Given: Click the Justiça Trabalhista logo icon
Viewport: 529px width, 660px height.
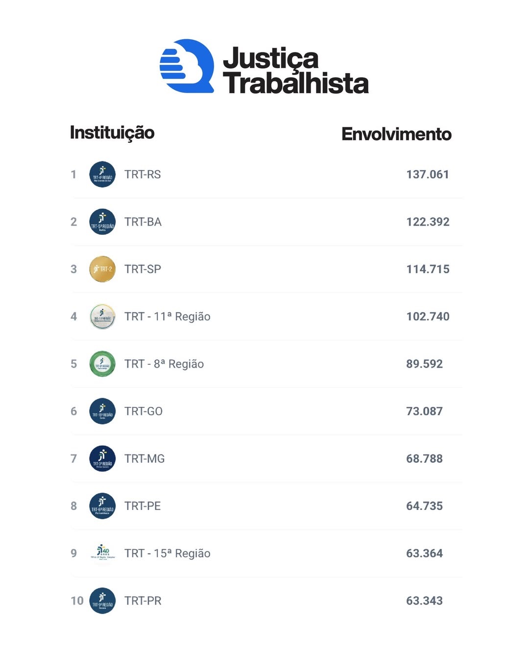Looking at the screenshot, I should tap(187, 66).
